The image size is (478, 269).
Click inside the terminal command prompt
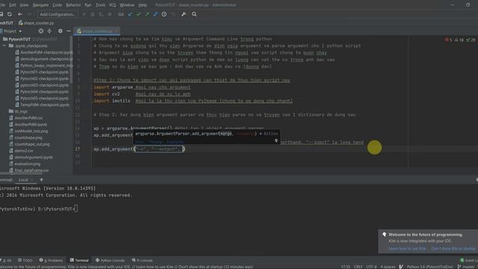(x=76, y=209)
